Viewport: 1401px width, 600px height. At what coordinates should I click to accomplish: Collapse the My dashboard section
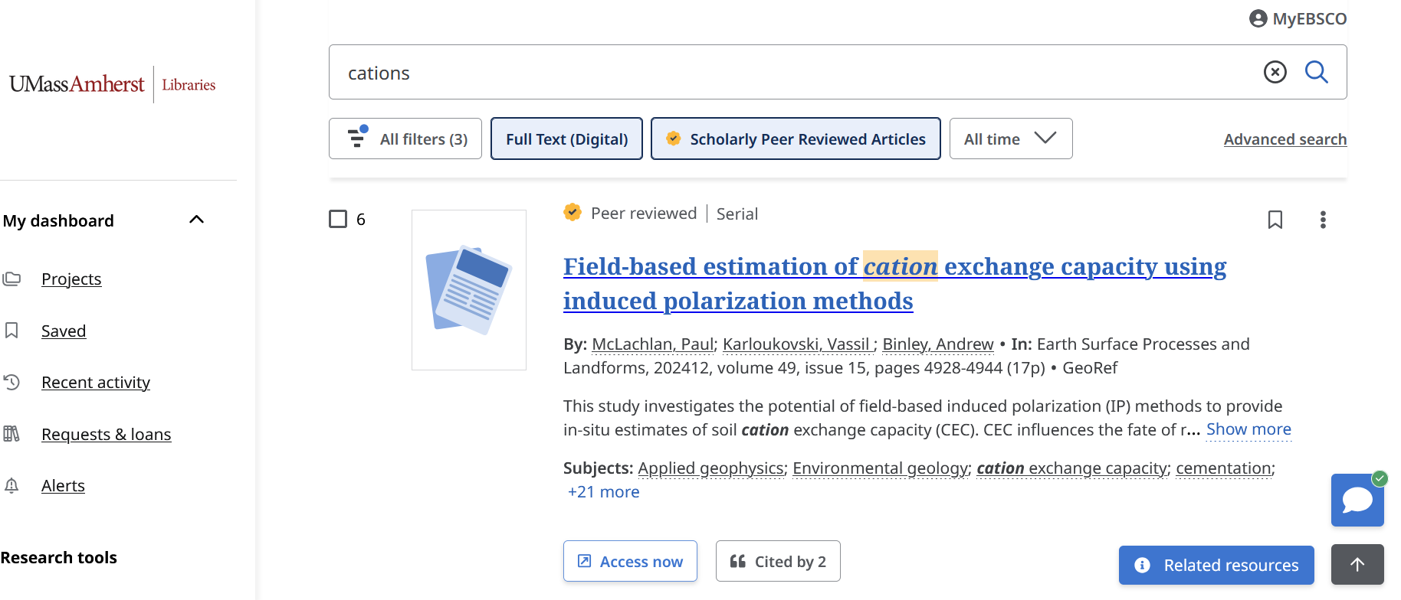pyautogui.click(x=196, y=220)
